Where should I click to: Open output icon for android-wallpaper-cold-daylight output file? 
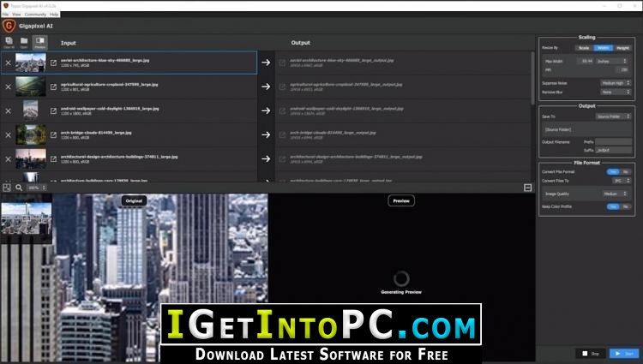[282, 111]
